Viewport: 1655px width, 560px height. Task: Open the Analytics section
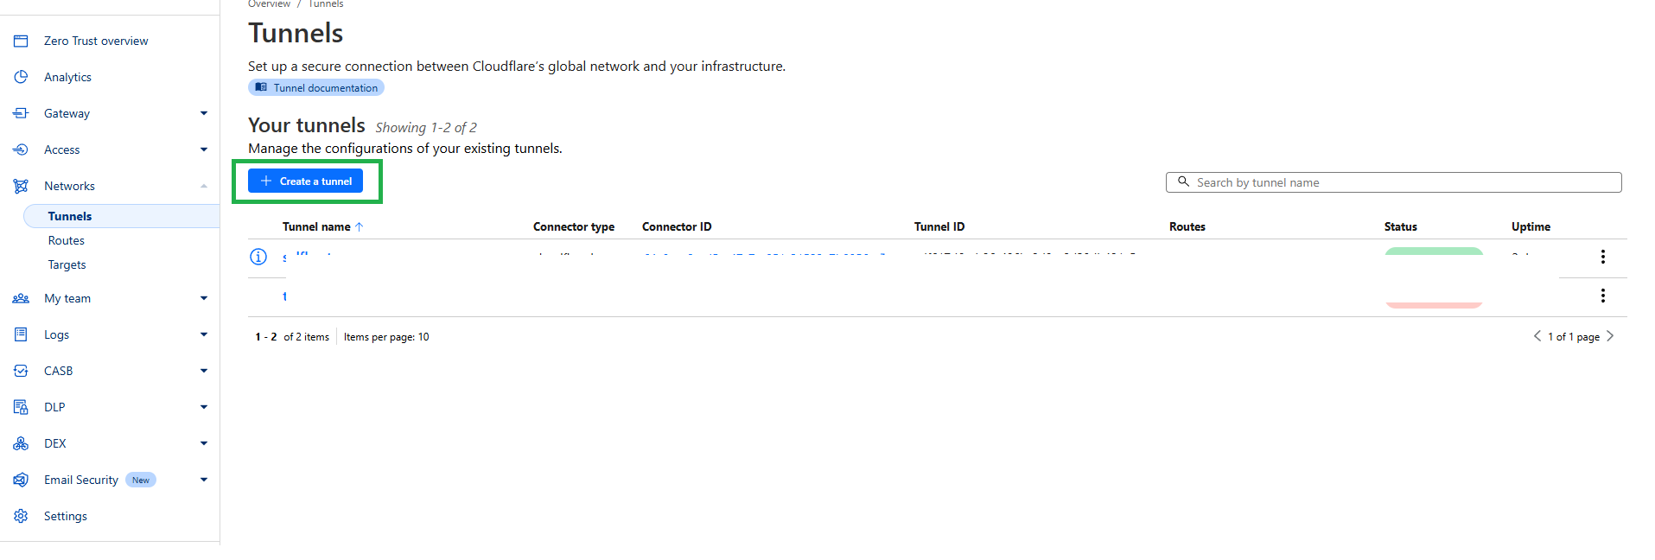point(67,77)
